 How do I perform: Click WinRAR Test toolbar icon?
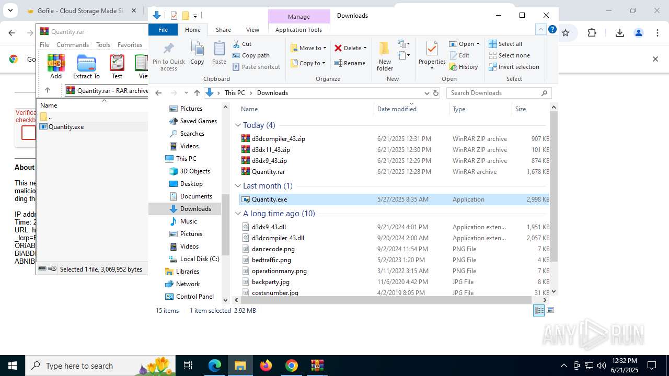pyautogui.click(x=117, y=66)
